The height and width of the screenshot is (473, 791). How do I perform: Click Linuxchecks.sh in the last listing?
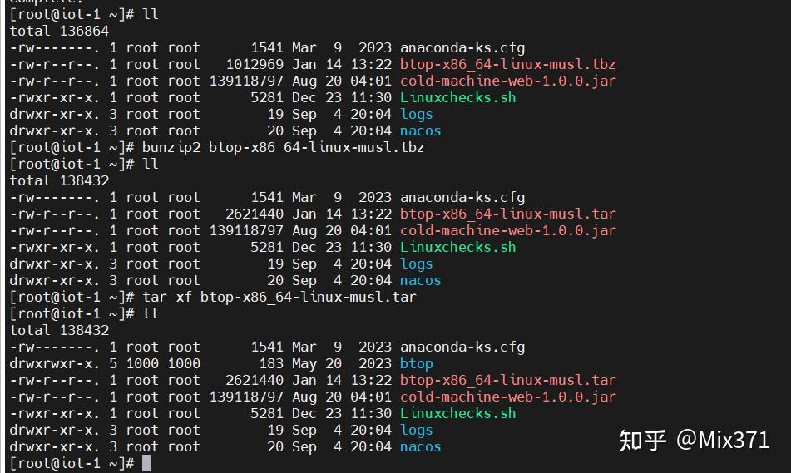(x=457, y=413)
